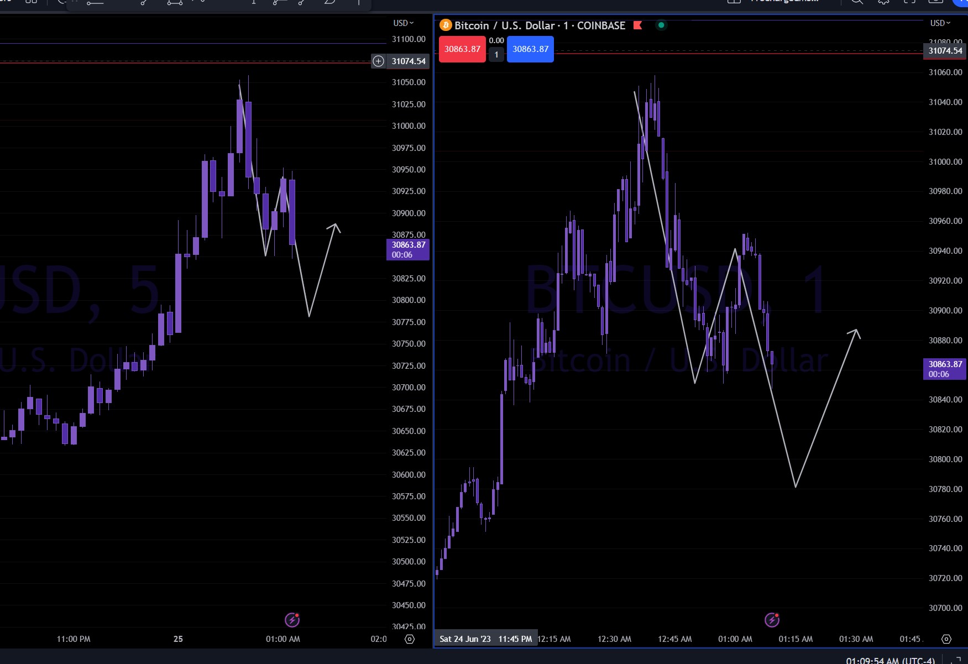This screenshot has height=664, width=968.
Task: Click the 30780.00 label on the right price scale
Action: coord(945,489)
